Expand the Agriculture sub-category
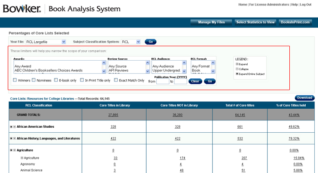318x173 pixels. click(22, 158)
